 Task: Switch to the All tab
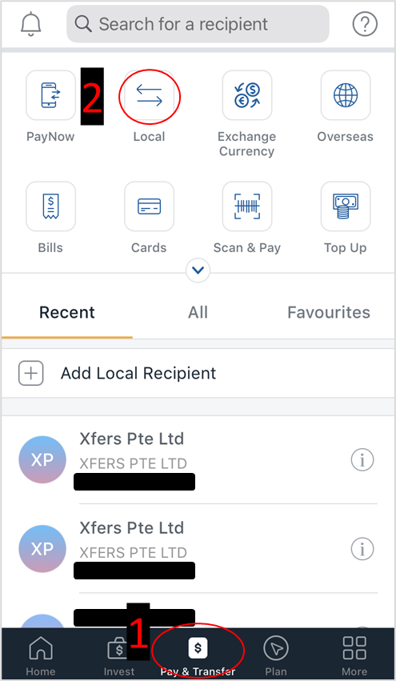point(198,312)
